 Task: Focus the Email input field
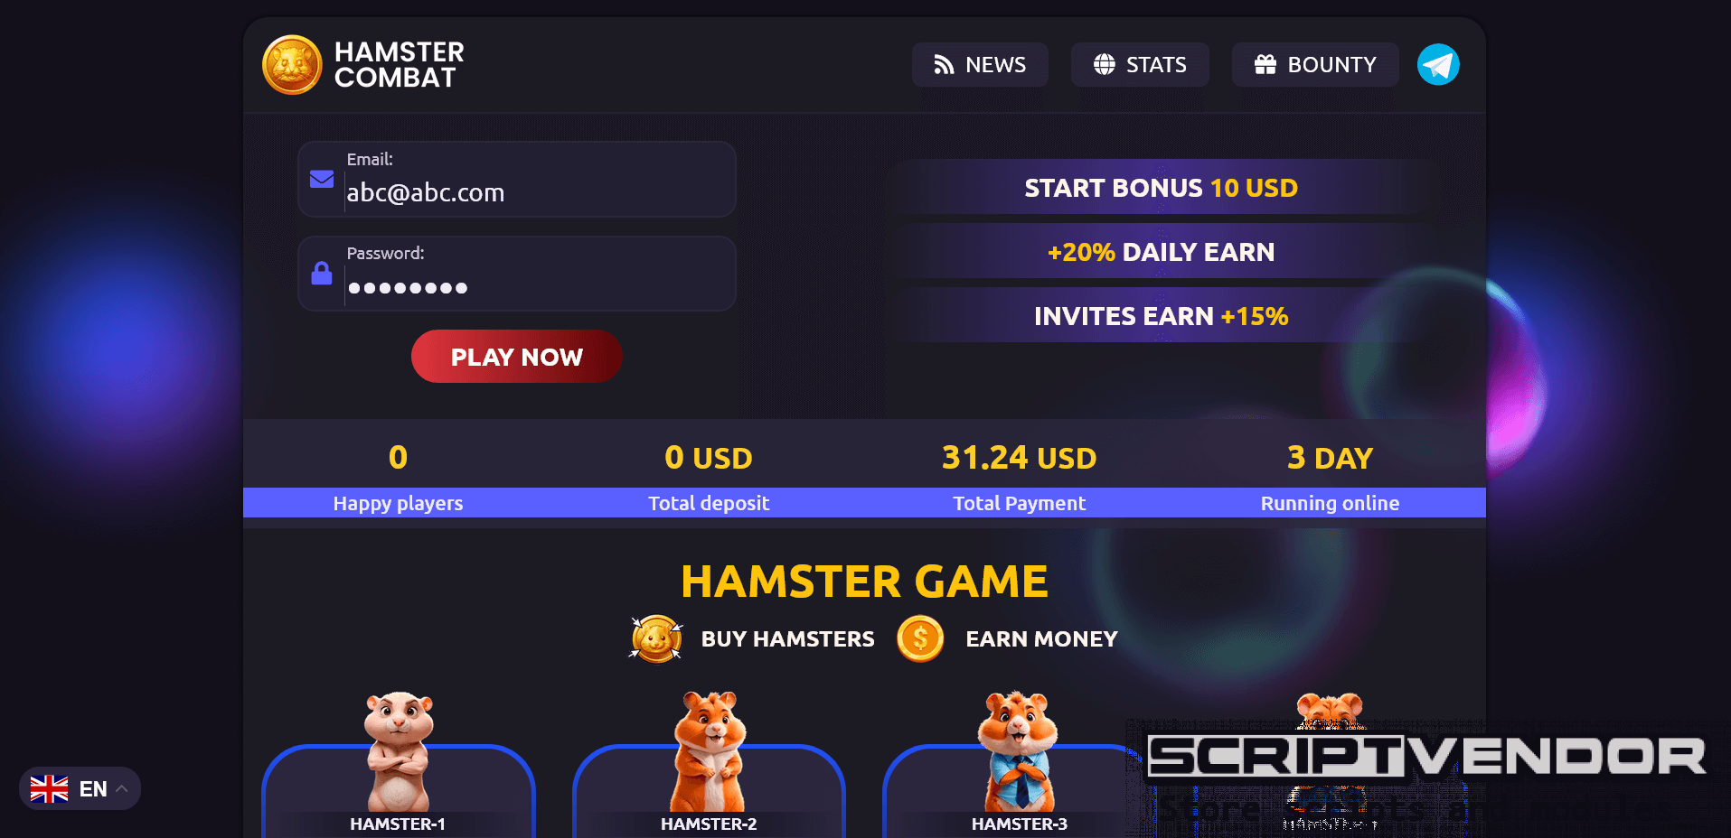tap(517, 179)
